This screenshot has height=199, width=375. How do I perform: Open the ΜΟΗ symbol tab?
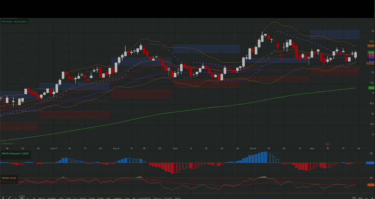[178, 198]
